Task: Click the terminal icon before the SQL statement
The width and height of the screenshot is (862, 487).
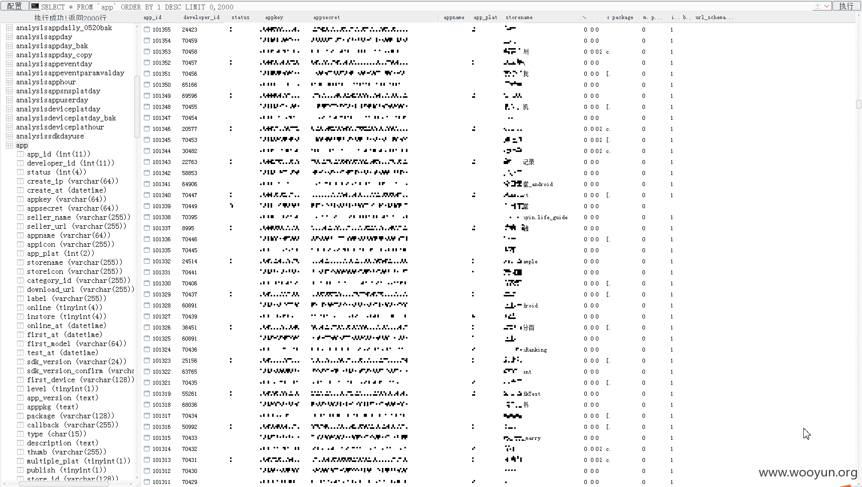Action: pos(35,7)
